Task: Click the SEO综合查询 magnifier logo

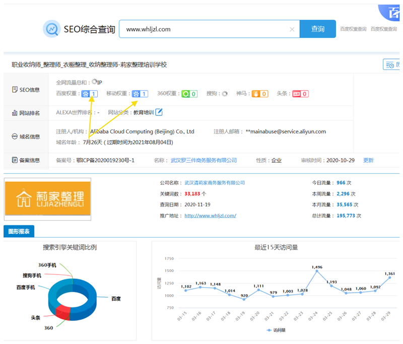Action: pyautogui.click(x=52, y=29)
